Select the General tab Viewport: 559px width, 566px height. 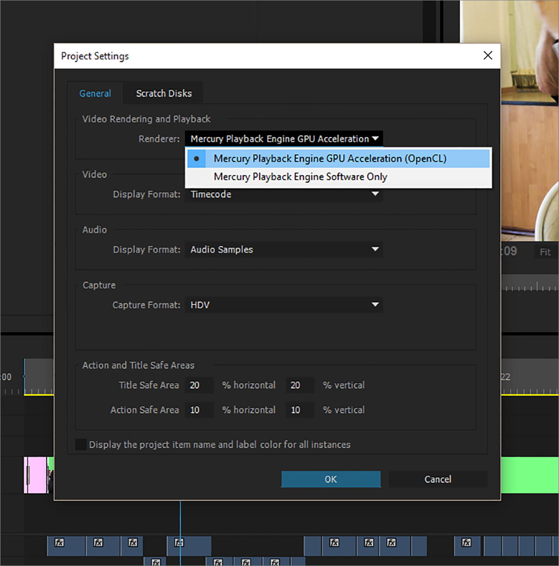pos(95,93)
